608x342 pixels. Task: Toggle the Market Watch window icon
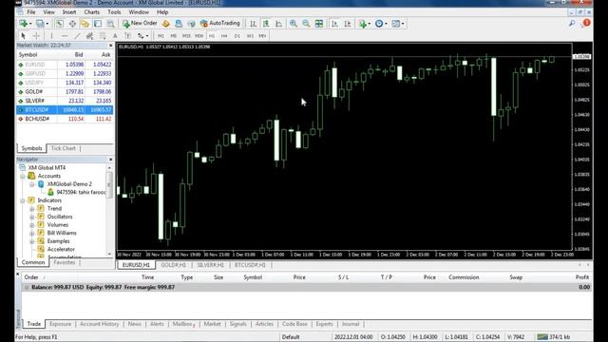(59, 24)
